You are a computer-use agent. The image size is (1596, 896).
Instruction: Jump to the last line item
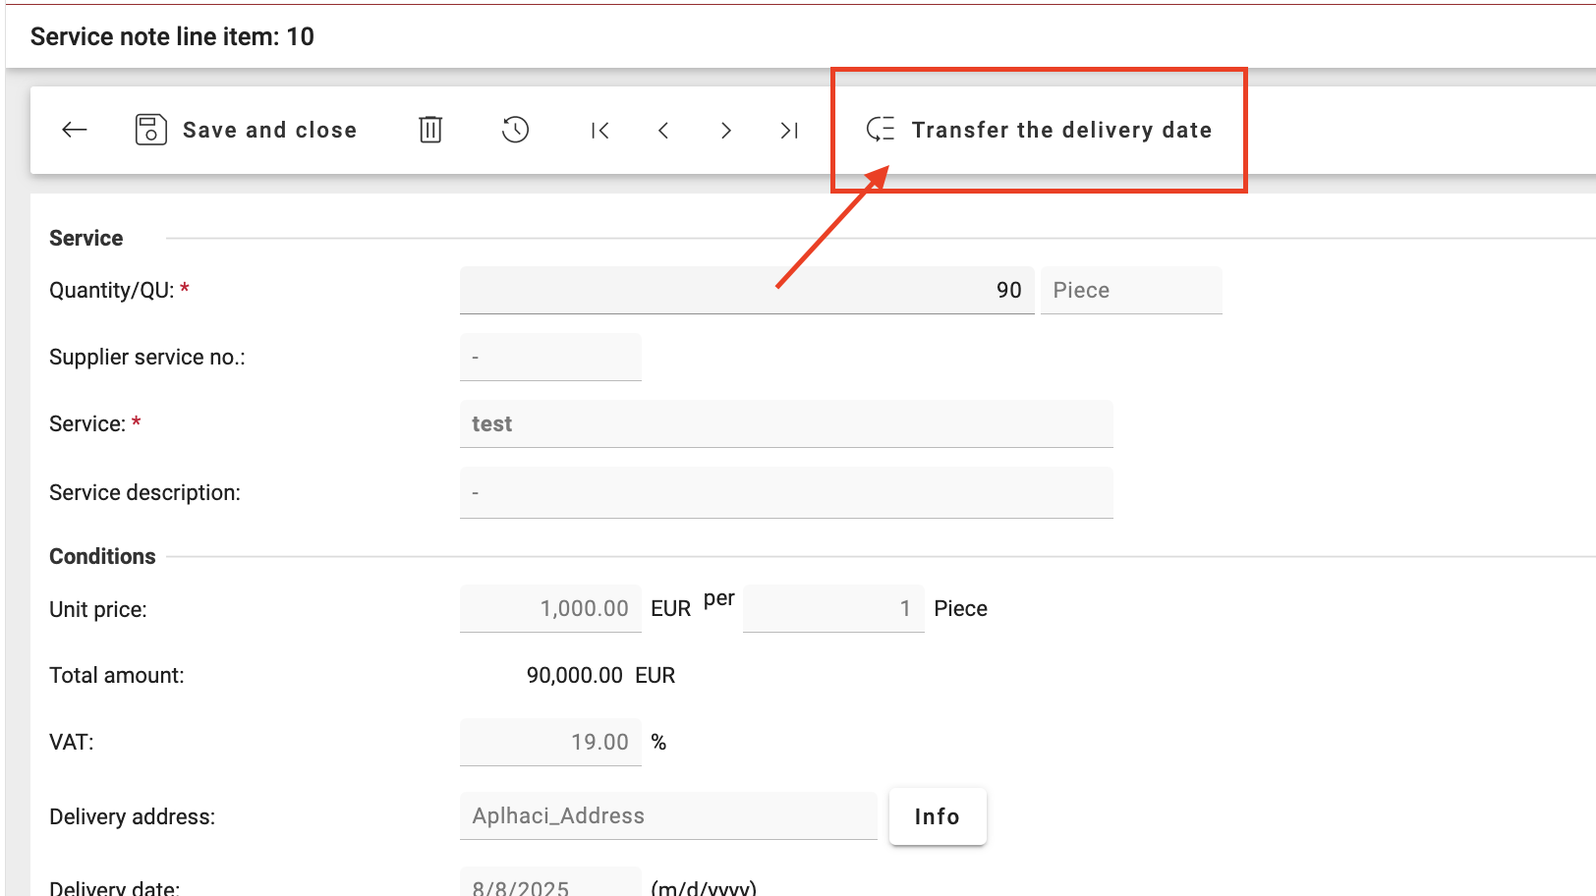tap(789, 131)
